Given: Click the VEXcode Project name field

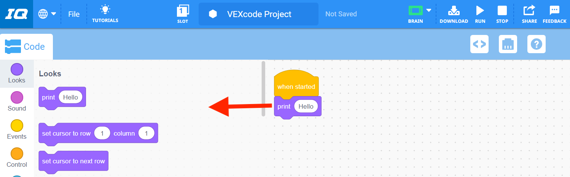Looking at the screenshot, I should pos(259,14).
